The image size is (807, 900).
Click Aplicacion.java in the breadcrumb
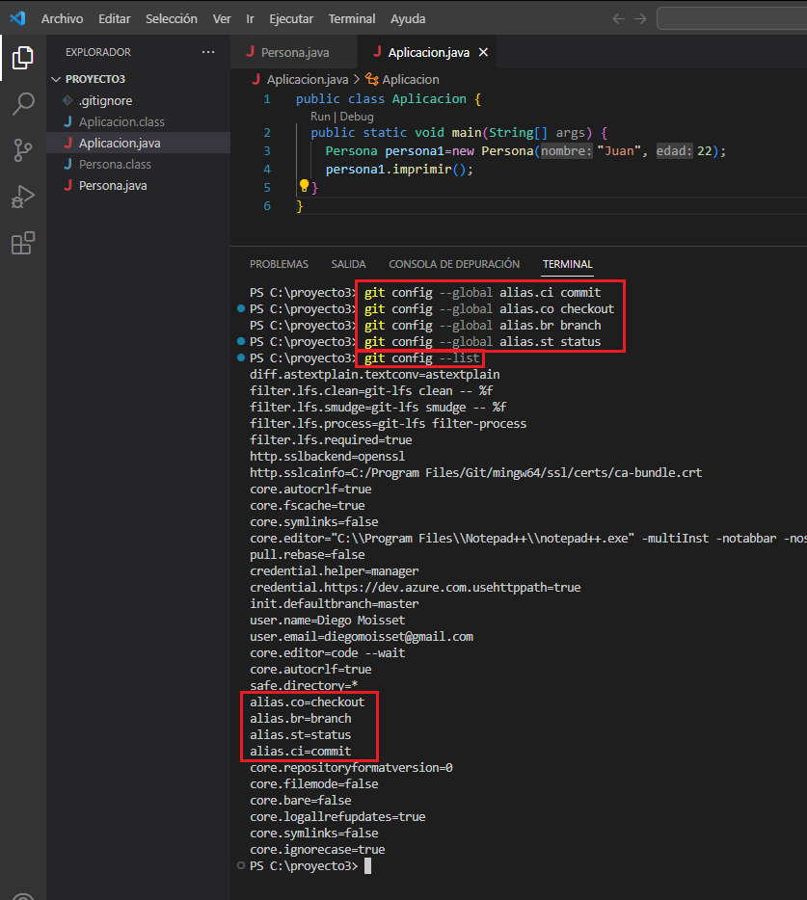(308, 79)
